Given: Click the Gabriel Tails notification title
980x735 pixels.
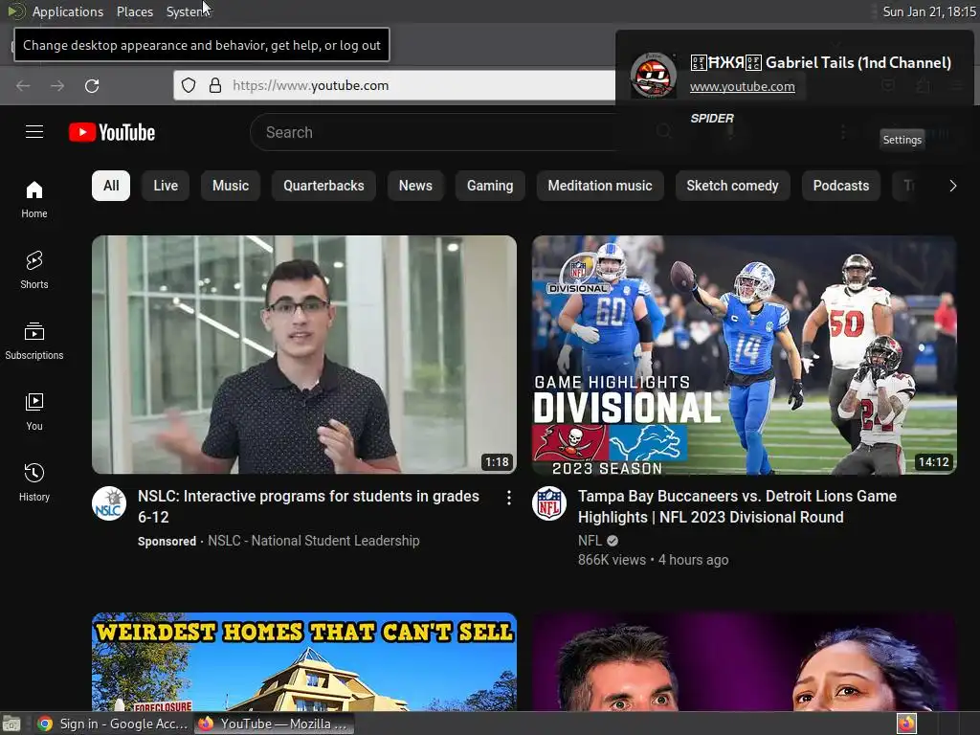Looking at the screenshot, I should tap(820, 62).
